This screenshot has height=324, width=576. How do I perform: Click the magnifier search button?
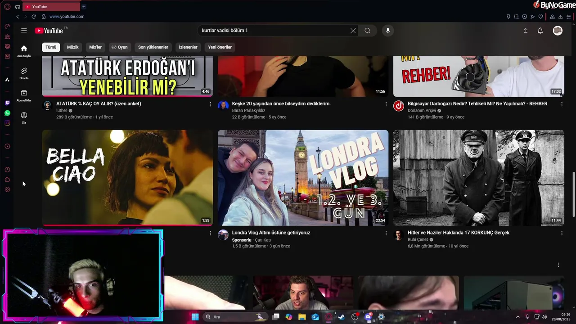368,31
